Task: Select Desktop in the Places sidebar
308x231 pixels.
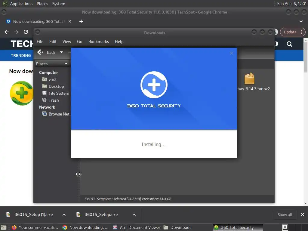Action: 56,86
